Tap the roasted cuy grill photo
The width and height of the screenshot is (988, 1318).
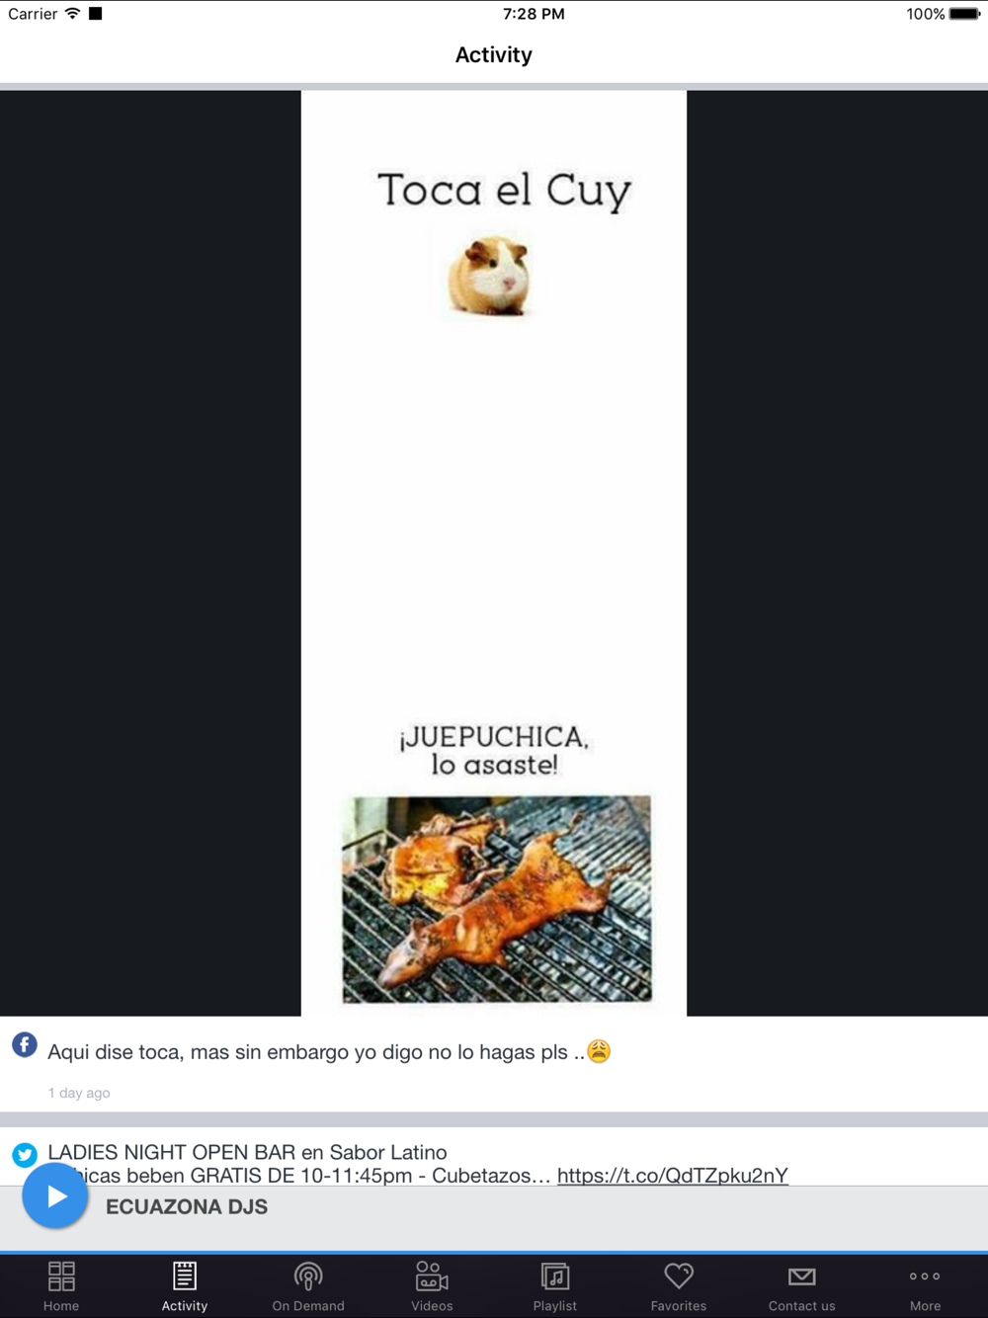(497, 899)
